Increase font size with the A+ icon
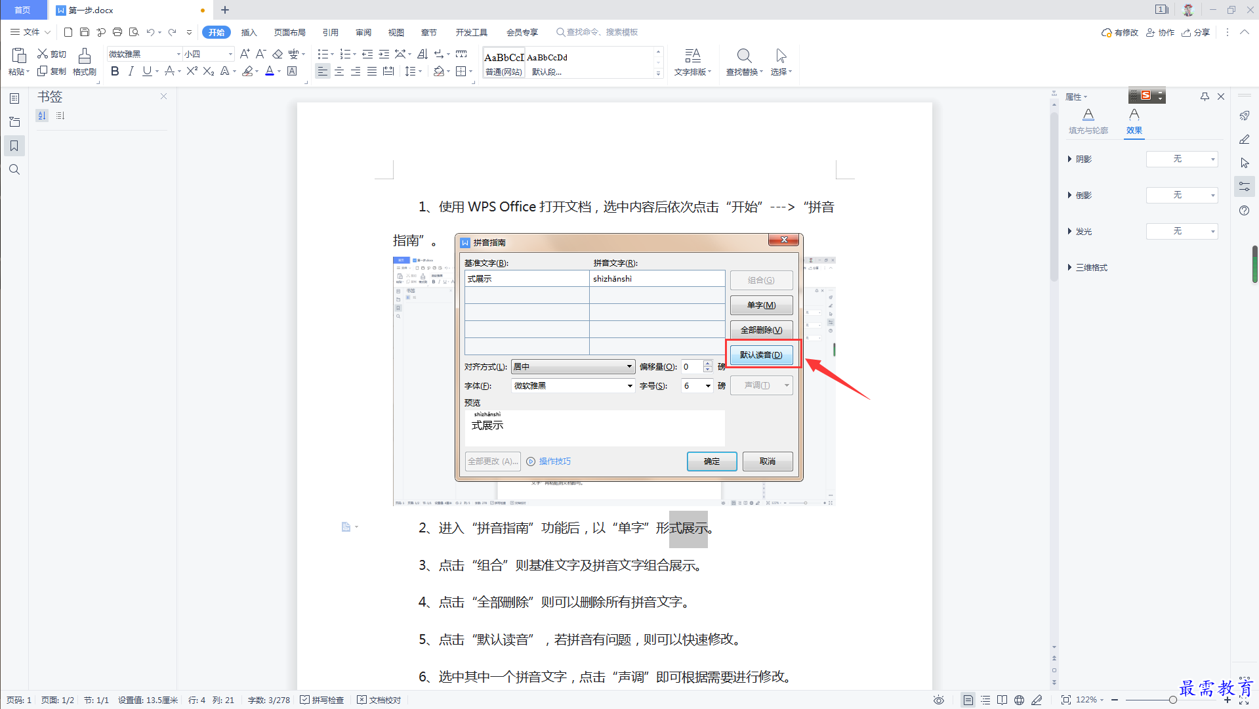The height and width of the screenshot is (709, 1259). [x=245, y=54]
